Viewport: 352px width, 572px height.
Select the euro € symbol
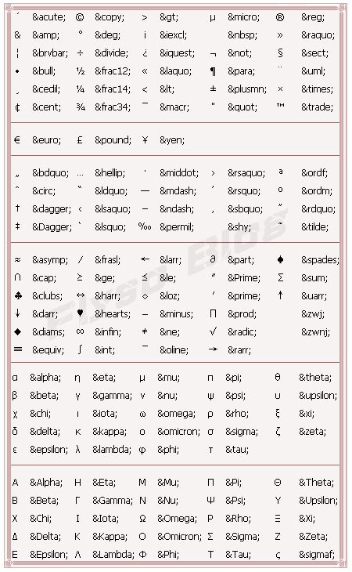click(x=16, y=139)
